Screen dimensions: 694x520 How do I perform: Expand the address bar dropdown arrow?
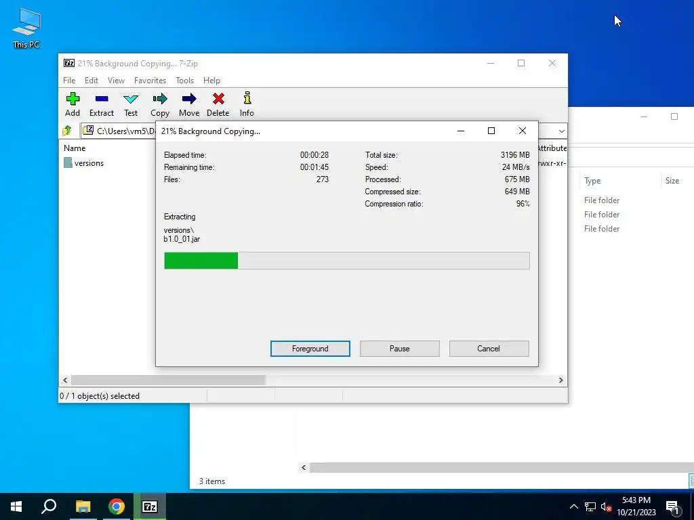coord(561,131)
